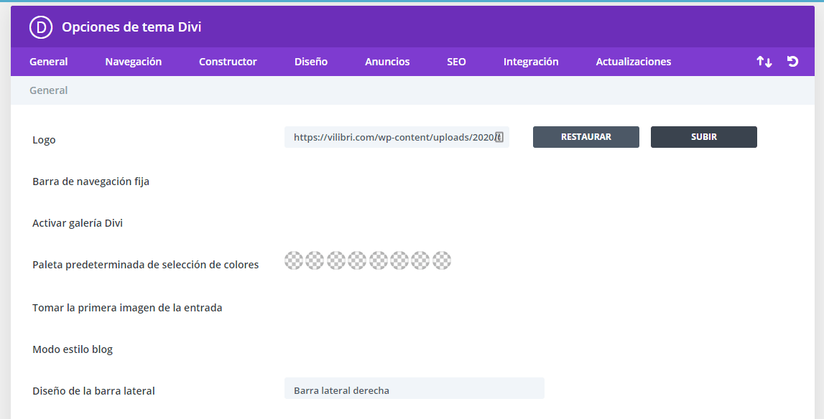The height and width of the screenshot is (419, 824).
Task: Click the Modo estilo blog label
Action: click(x=73, y=349)
